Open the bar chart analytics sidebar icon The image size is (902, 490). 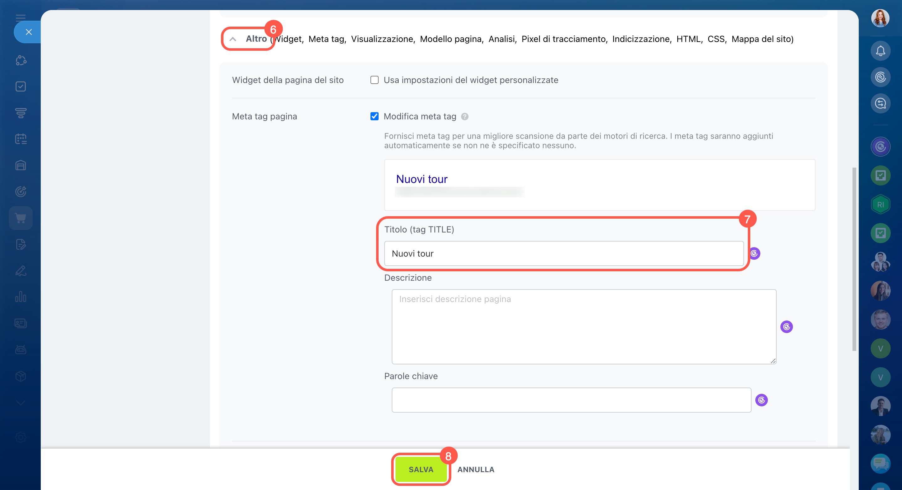point(21,297)
